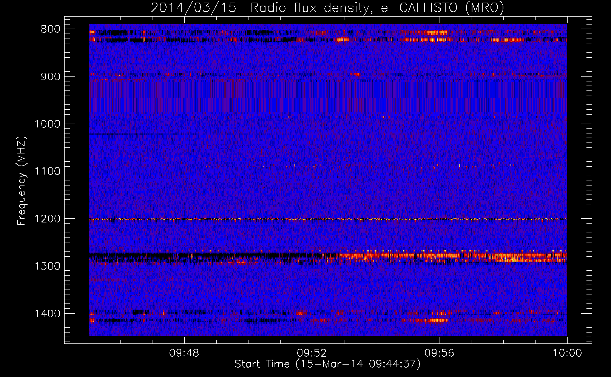Click the 09:48 time tick label

click(184, 353)
